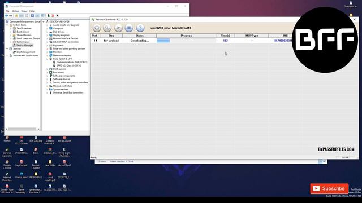The height and width of the screenshot is (203, 362).
Task: Click the IMEI column header
Action: 286,36
